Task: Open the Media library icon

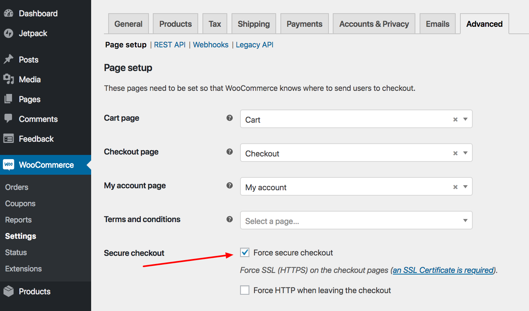Action: 9,79
